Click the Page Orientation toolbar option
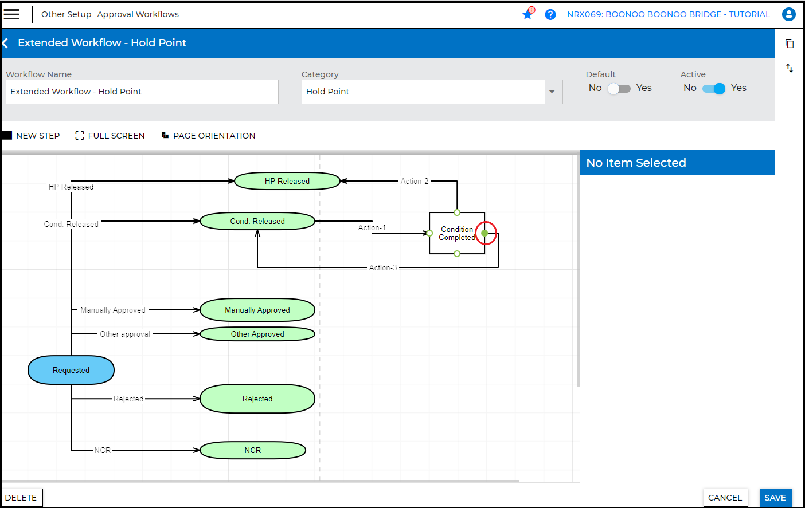Screen dimensions: 805x508 pyautogui.click(x=208, y=136)
